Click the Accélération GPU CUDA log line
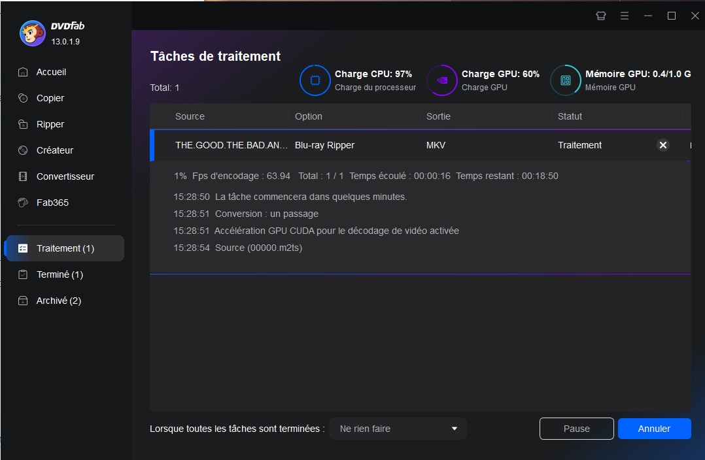The height and width of the screenshot is (460, 705). 316,231
